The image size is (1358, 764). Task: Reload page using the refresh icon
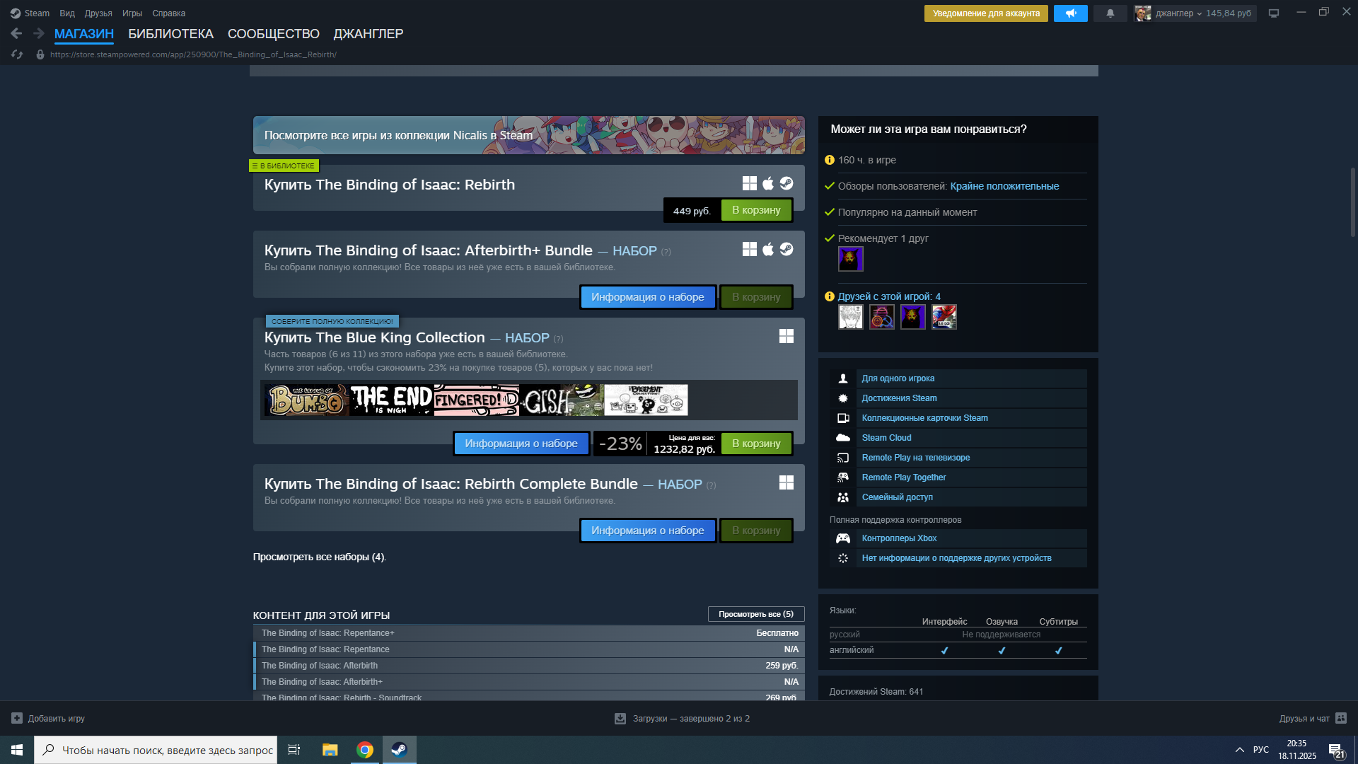pos(17,54)
